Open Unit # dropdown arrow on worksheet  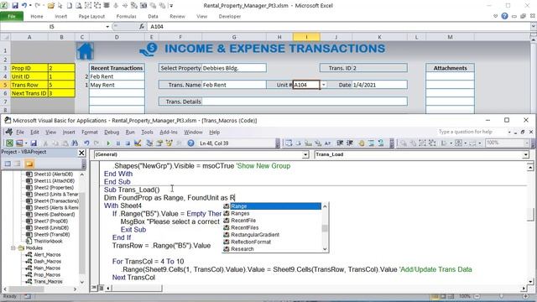[x=323, y=85]
